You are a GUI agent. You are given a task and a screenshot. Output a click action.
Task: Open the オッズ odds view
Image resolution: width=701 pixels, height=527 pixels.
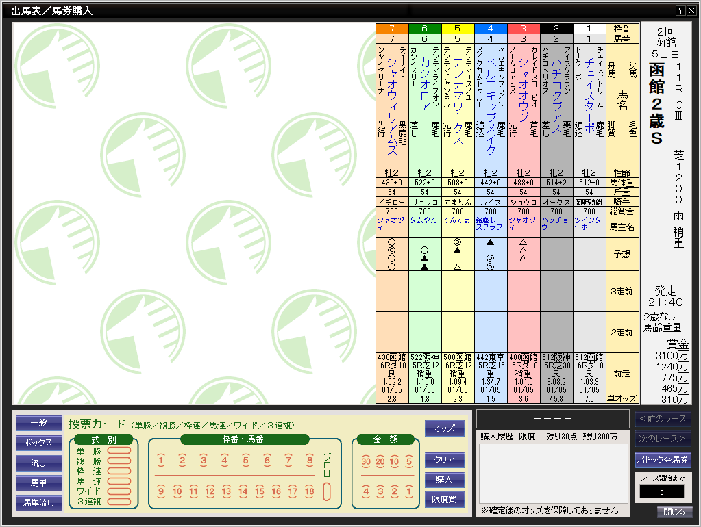click(x=445, y=428)
